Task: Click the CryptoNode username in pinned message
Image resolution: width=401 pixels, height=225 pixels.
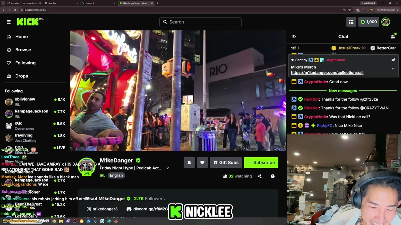Action: pyautogui.click(x=335, y=60)
